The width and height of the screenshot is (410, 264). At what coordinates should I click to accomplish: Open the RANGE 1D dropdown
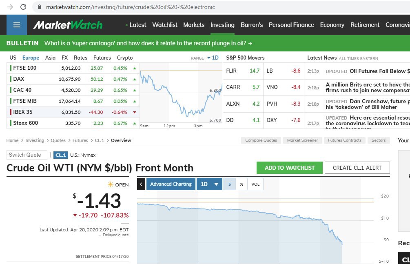click(x=213, y=58)
